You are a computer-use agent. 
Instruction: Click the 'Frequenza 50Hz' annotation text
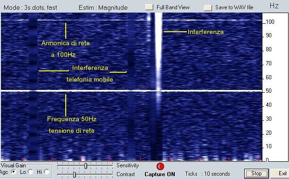[x=72, y=119]
